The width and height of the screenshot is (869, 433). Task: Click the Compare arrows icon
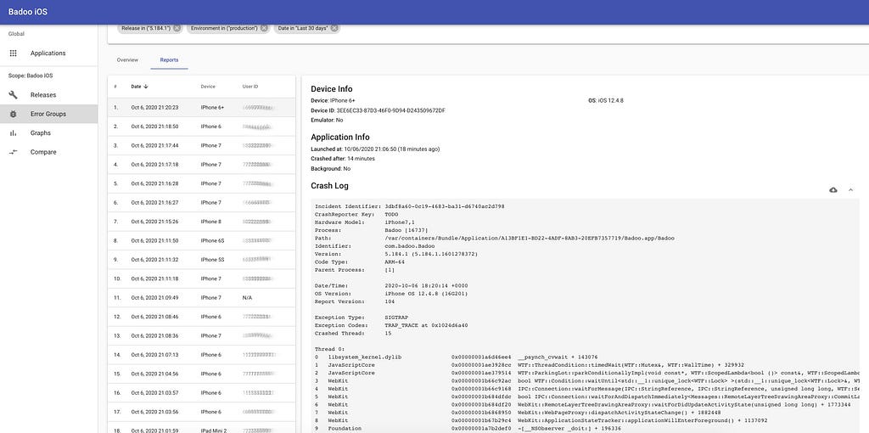click(14, 152)
